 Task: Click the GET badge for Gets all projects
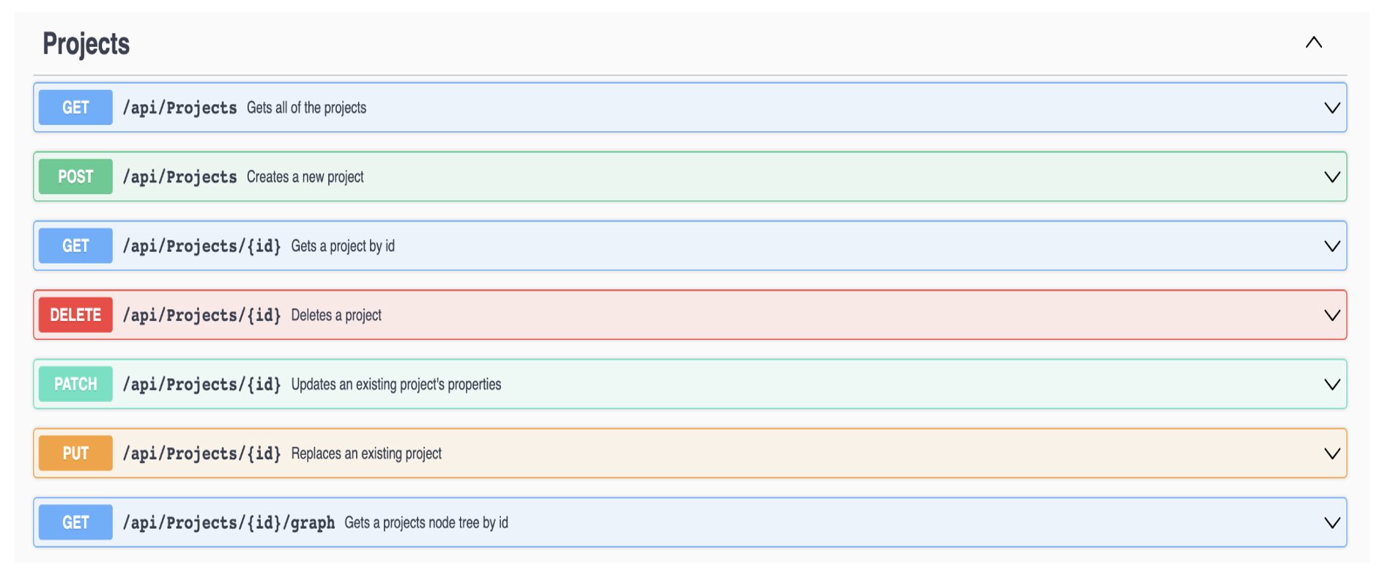point(75,108)
